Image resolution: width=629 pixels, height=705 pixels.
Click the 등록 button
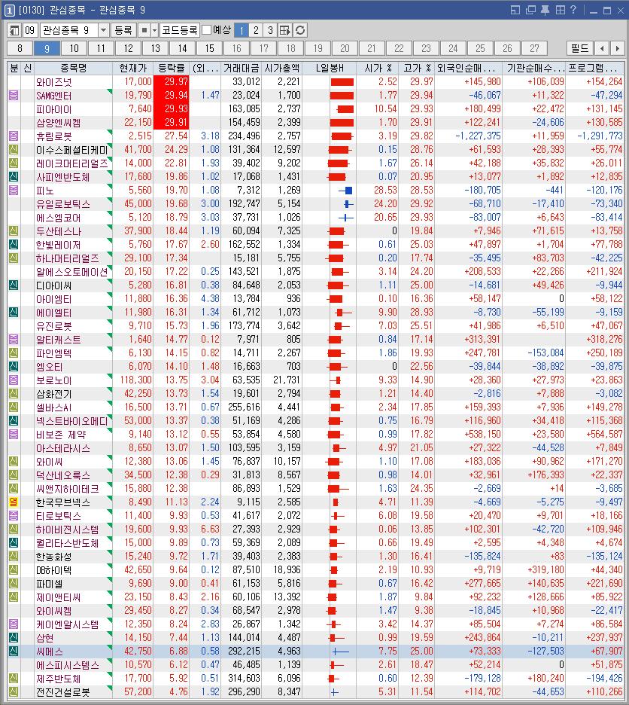[123, 30]
